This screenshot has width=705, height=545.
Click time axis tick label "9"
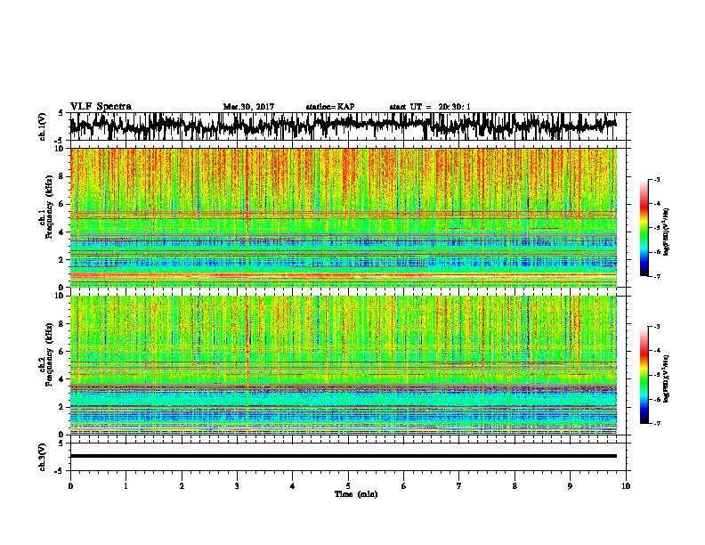click(570, 486)
